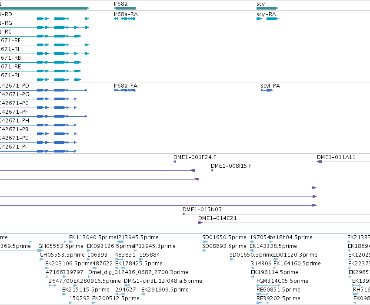
Task: Click the 671-RB transcript label
Action: [11, 58]
